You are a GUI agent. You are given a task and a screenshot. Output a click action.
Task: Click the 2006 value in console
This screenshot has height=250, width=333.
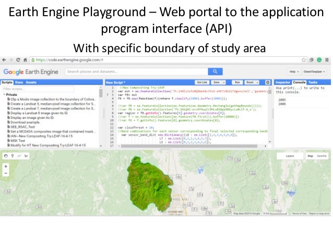(282, 104)
